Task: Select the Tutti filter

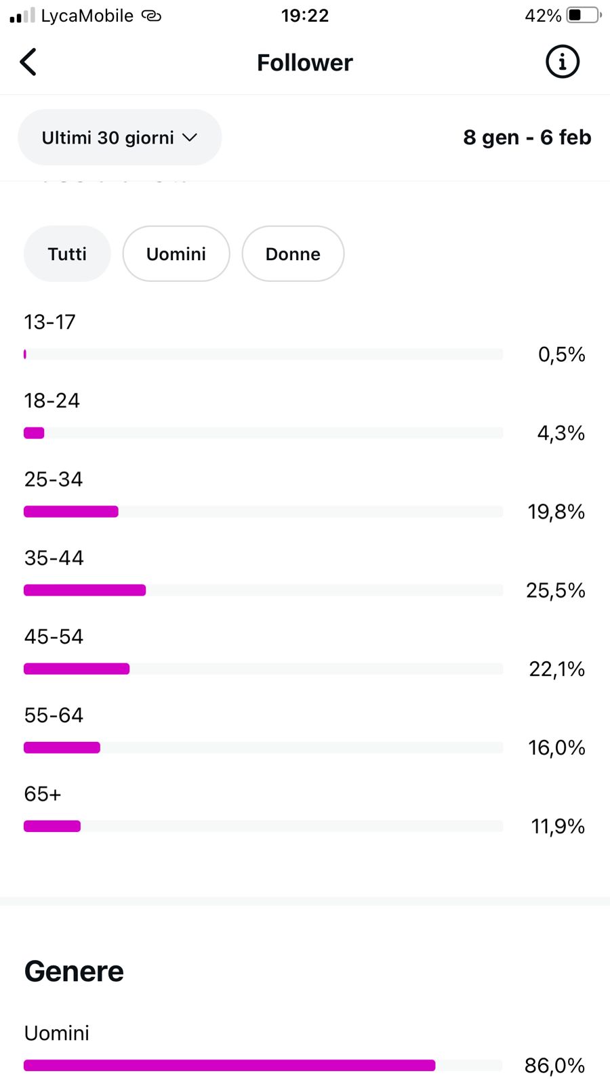Action: point(67,254)
